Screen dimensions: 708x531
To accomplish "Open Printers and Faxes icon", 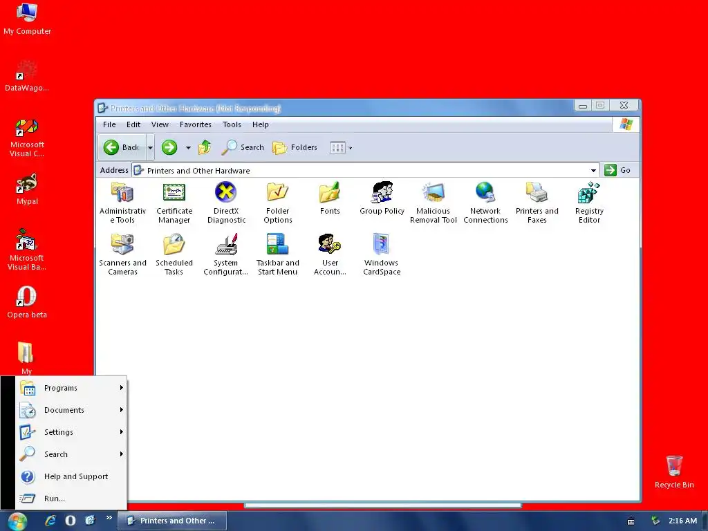I will point(537,203).
